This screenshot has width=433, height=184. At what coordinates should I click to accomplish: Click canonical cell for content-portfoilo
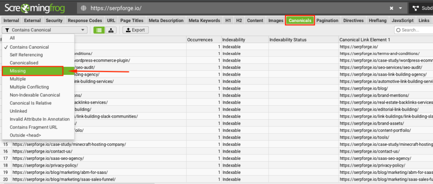point(386,130)
